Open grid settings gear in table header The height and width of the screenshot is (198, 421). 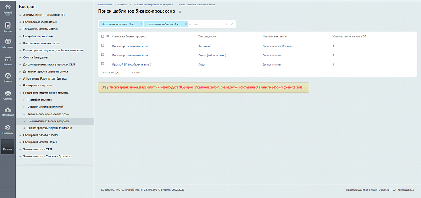[x=107, y=36]
